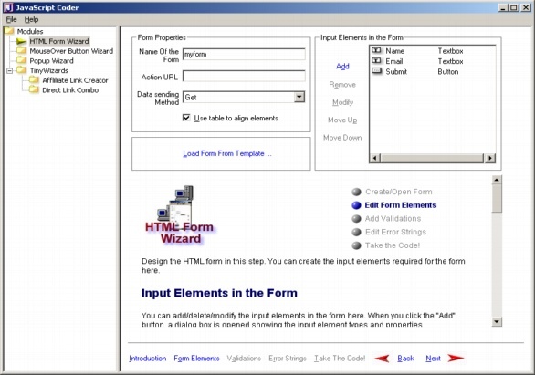
Task: Click the Edit Error Strings step bullet
Action: coord(357,232)
